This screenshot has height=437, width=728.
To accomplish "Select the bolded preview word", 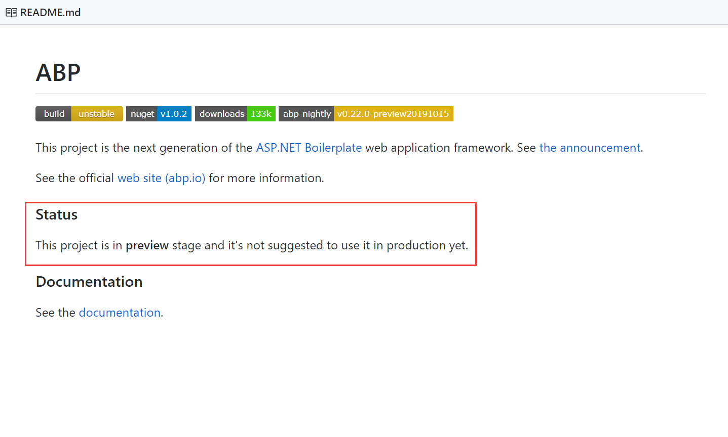I will coord(147,245).
